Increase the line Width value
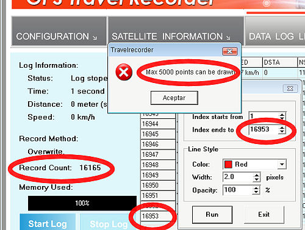Image resolution: width=305 pixels, height=230 pixels. pos(257,175)
